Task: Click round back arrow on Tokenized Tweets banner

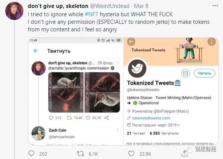Action: point(131,42)
